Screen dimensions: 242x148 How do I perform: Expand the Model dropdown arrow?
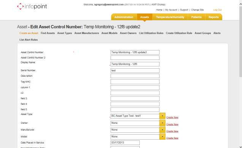click(x=162, y=137)
